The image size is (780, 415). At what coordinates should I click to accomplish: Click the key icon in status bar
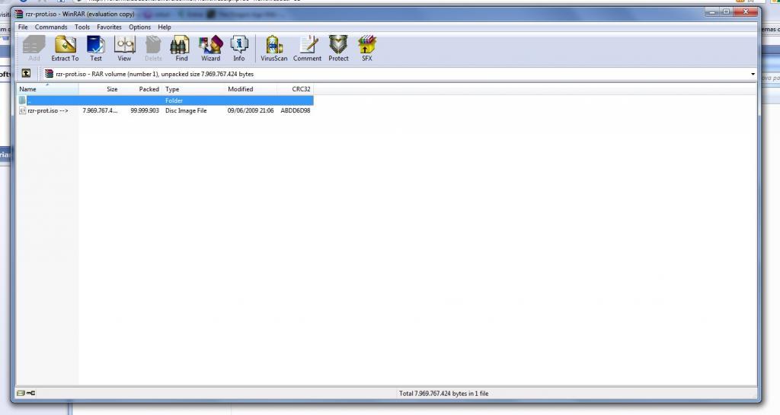30,393
